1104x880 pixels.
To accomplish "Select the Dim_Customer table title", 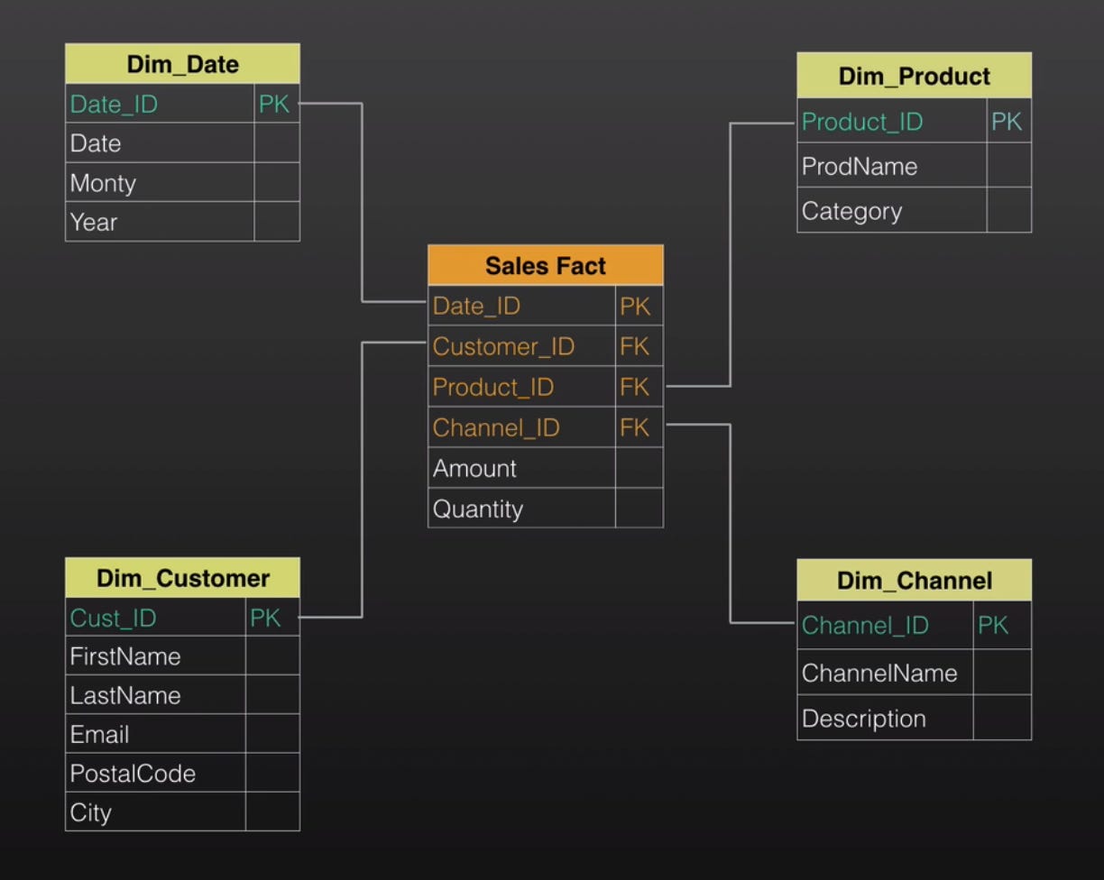I will [x=181, y=577].
